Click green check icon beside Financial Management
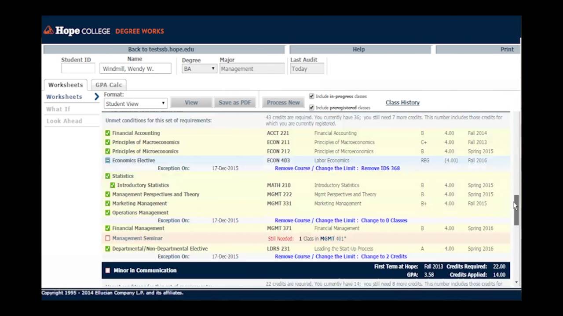 [x=108, y=228]
